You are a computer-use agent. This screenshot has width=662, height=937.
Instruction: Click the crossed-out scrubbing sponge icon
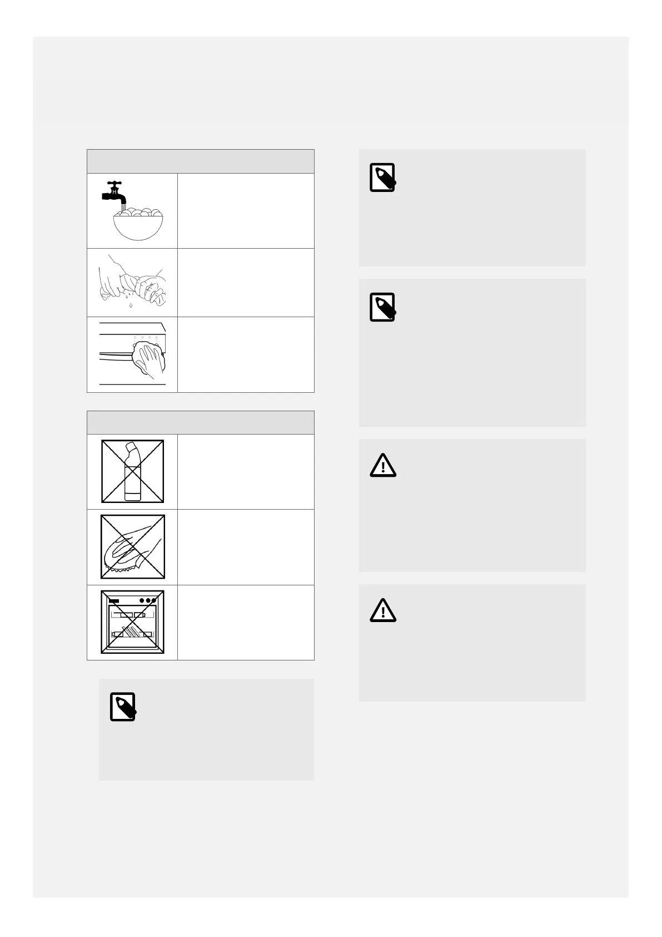coord(132,547)
